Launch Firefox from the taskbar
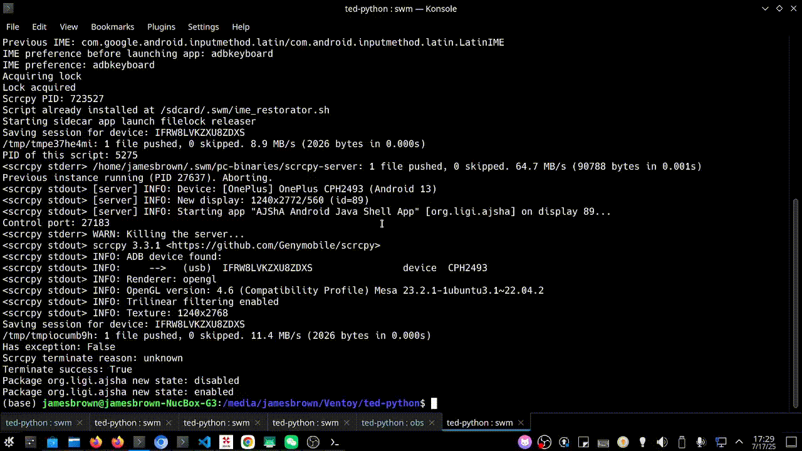Image resolution: width=802 pixels, height=451 pixels. [x=96, y=442]
